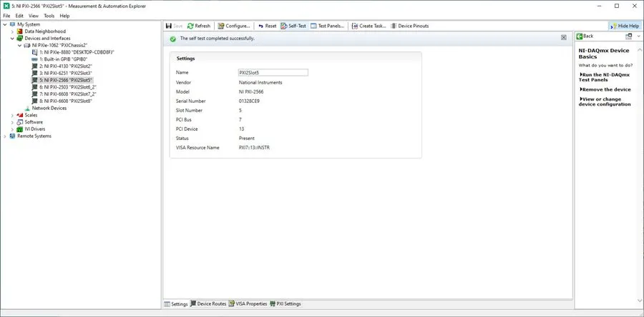
Task: Collapse the NI PXIe-1062 chassis node
Action: coord(20,46)
